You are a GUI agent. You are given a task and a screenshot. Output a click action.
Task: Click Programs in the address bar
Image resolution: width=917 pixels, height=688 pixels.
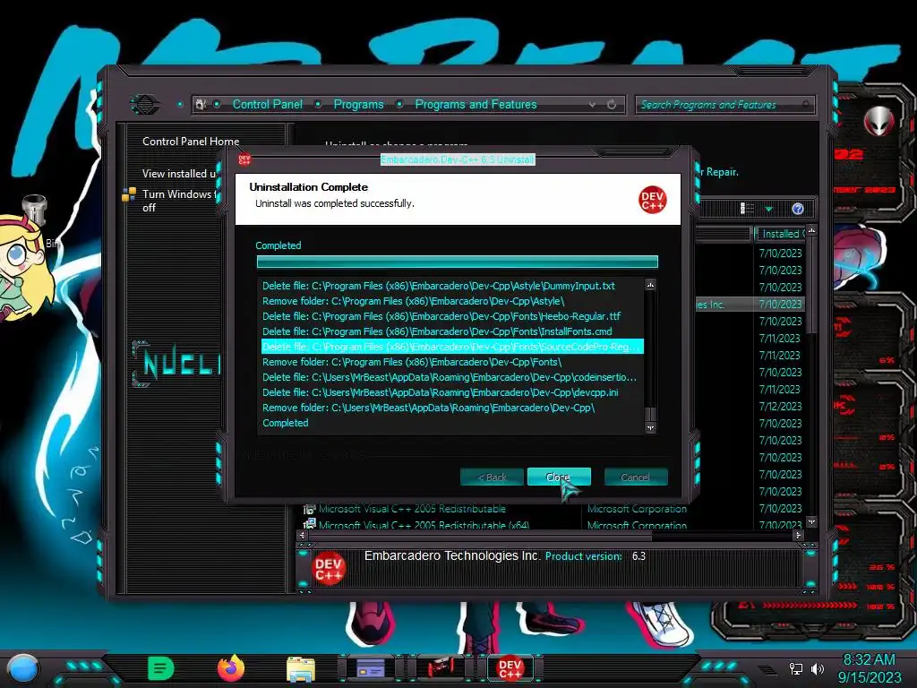(x=358, y=104)
